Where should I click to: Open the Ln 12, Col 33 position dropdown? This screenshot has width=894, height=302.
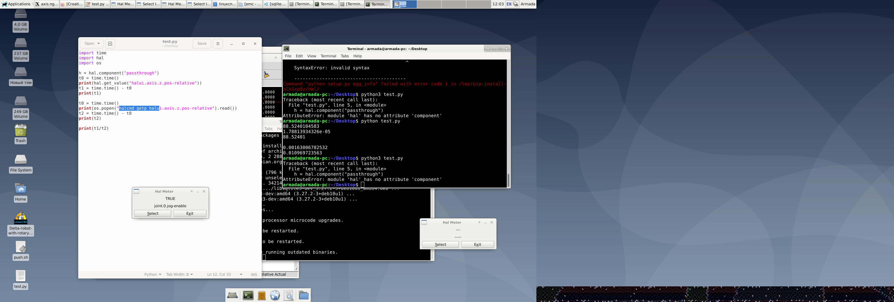pyautogui.click(x=225, y=275)
